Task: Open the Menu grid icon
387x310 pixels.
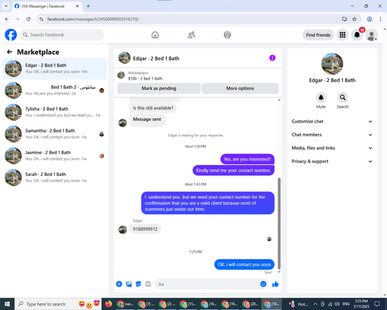Action: pyautogui.click(x=342, y=35)
